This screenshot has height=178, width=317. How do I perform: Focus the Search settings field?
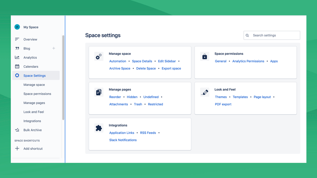[272, 35]
